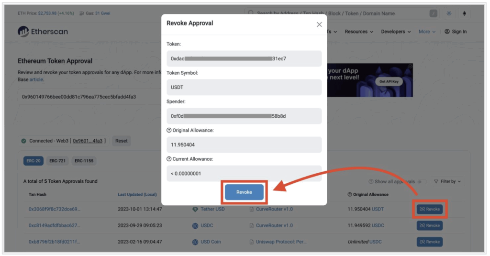This screenshot has height=256, width=490.
Task: Click the USDC link next to Unlimited
Action: [x=375, y=242]
